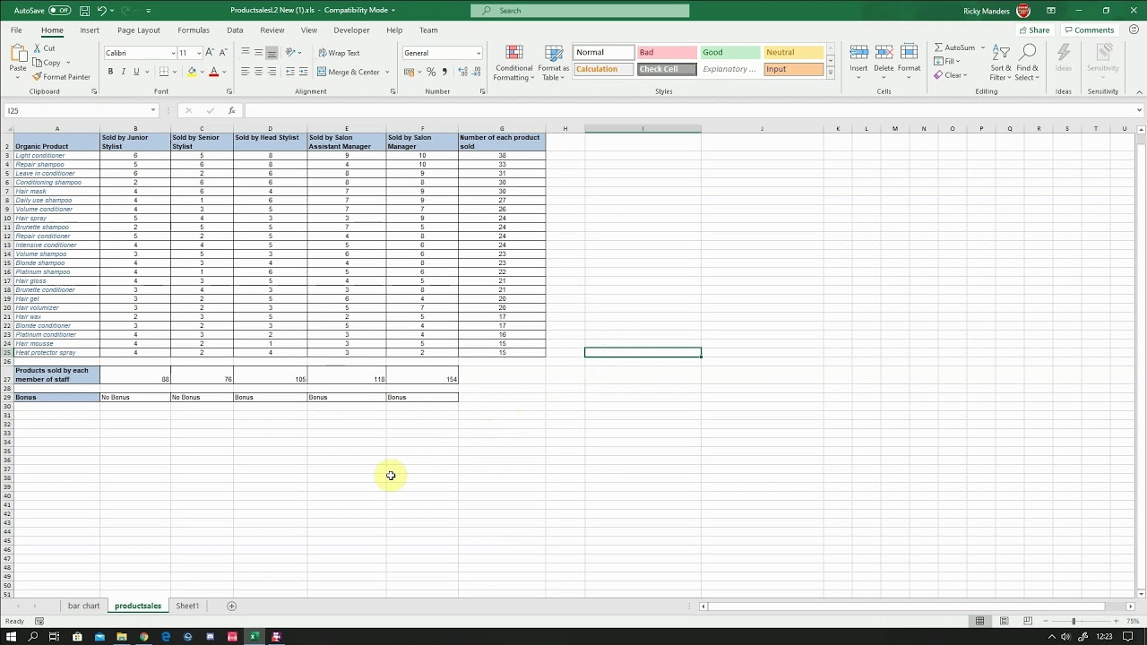Toggle Underline formatting
1147x645 pixels.
tap(136, 72)
